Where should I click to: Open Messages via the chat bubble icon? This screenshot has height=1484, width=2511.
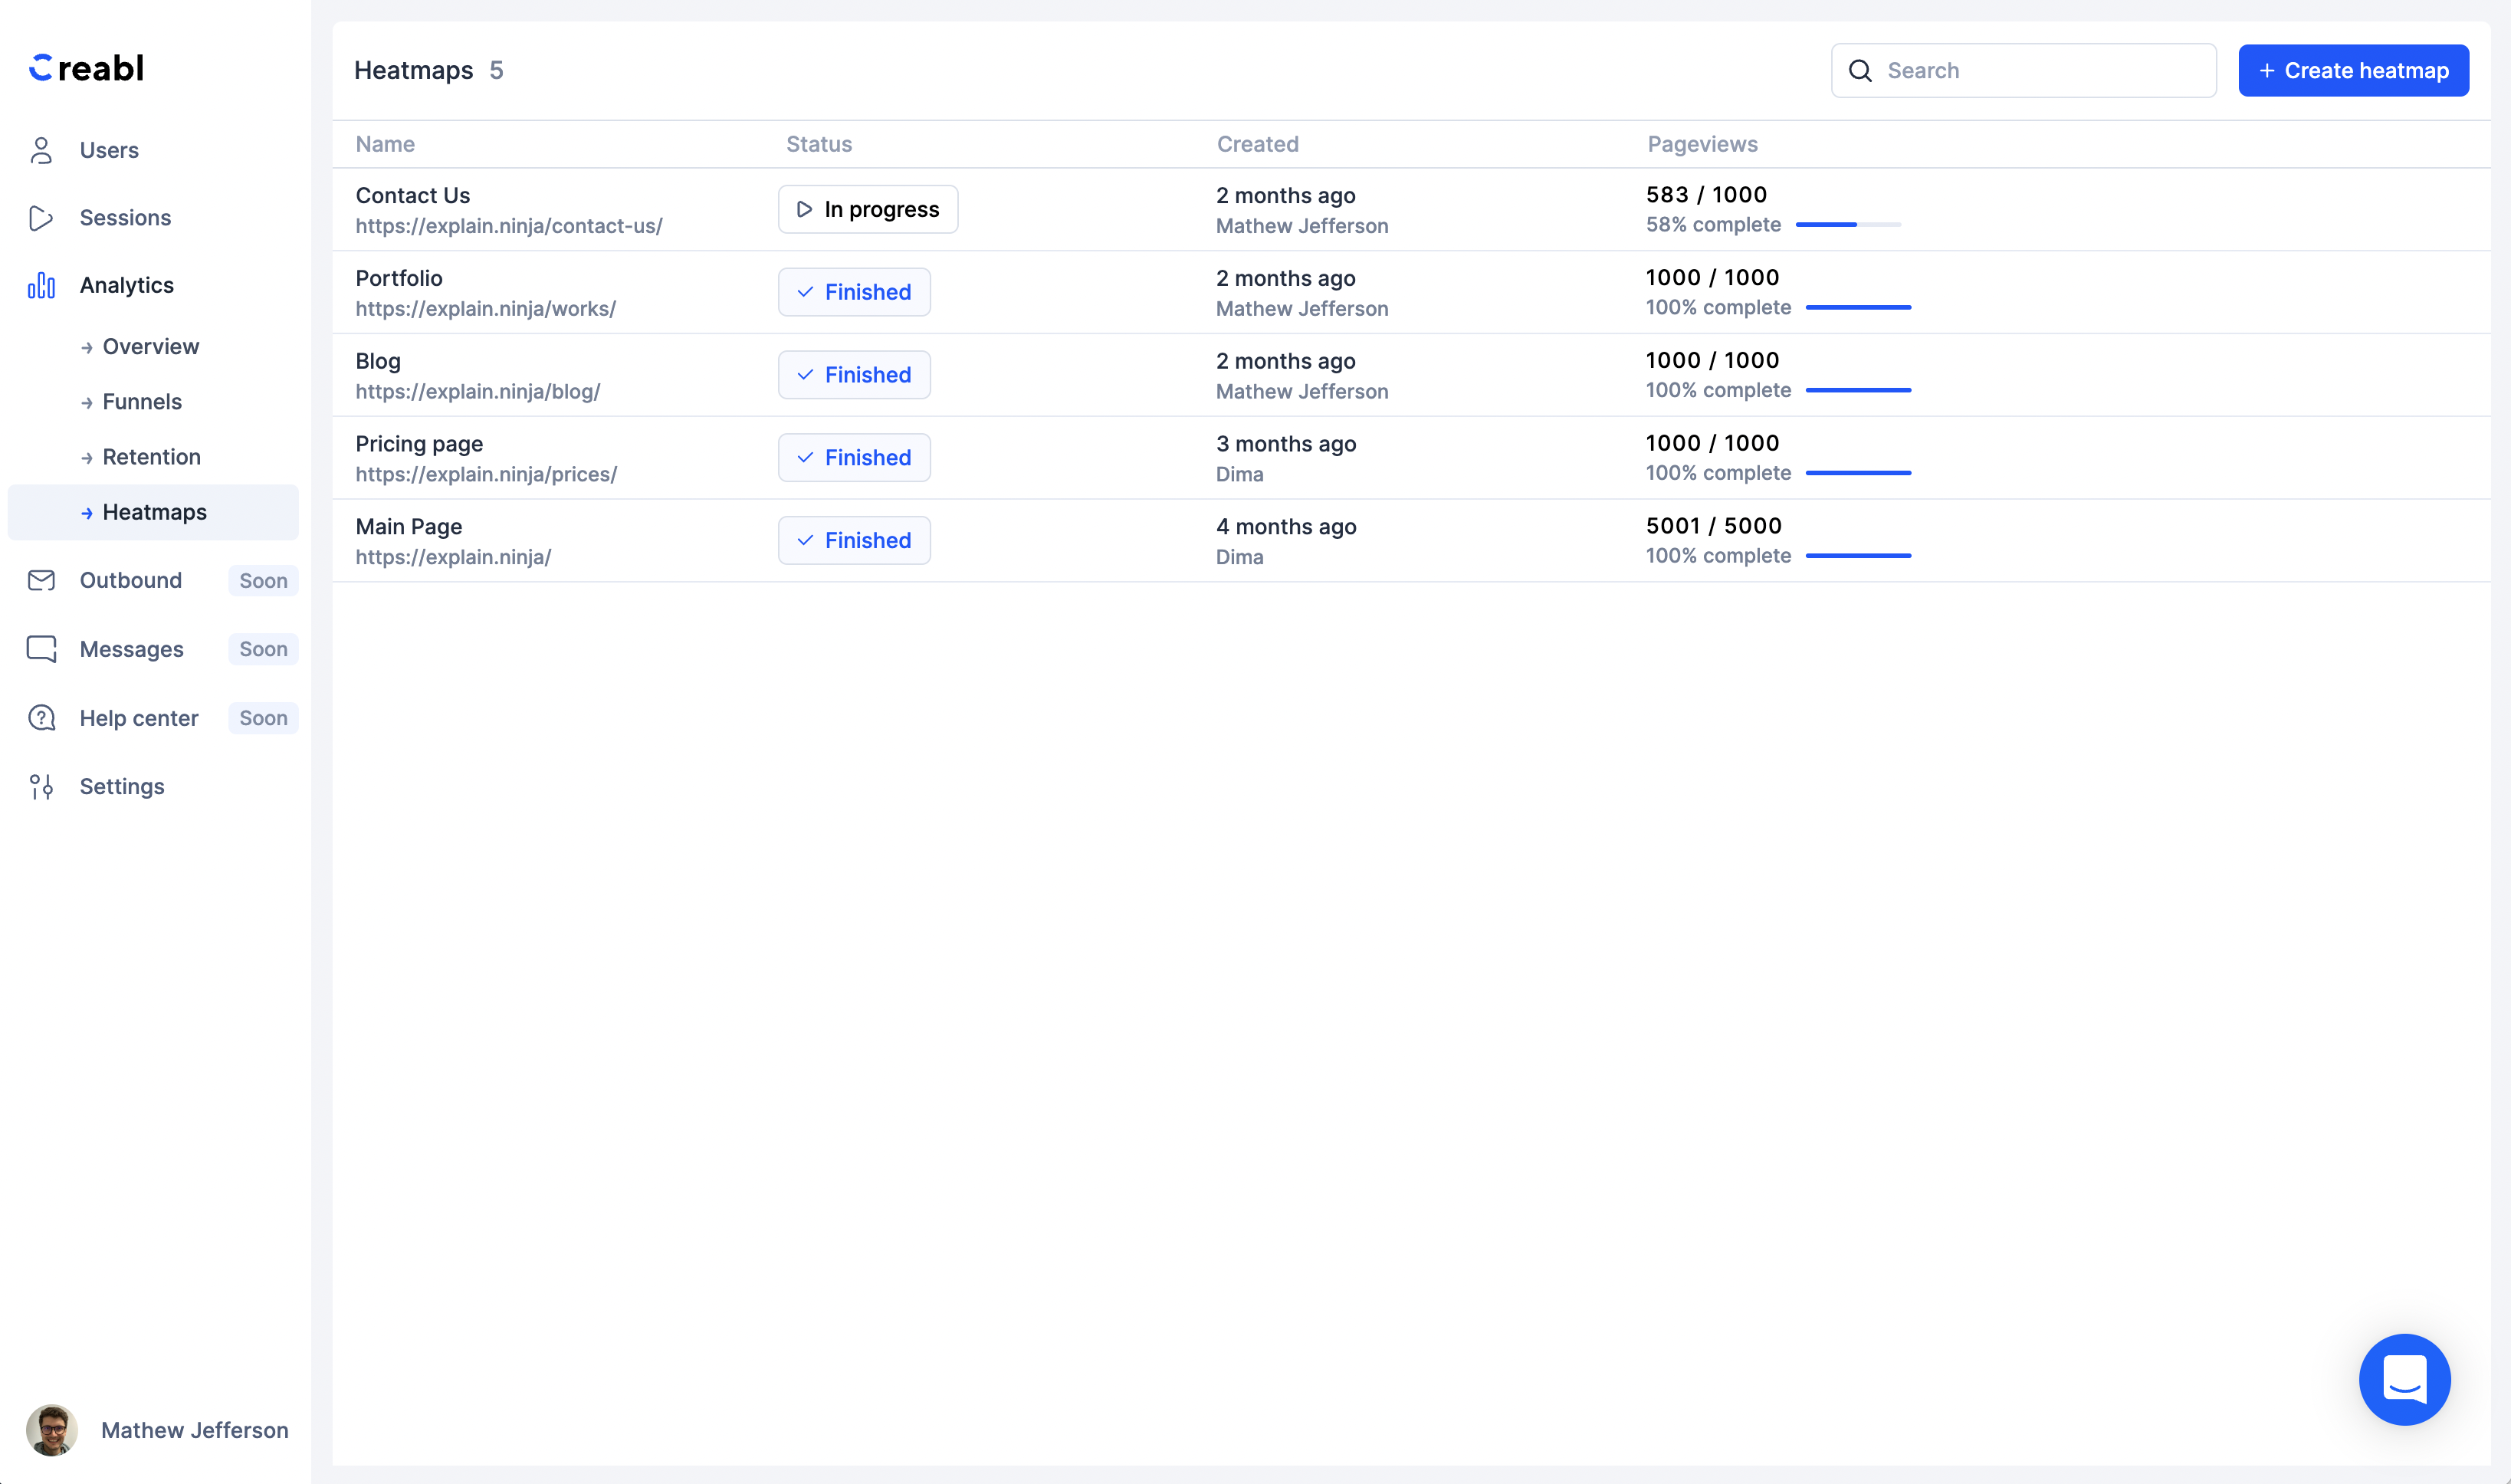point(41,648)
